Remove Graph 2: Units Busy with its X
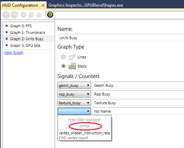Screen dimensions: 184x148 click(x=7, y=39)
